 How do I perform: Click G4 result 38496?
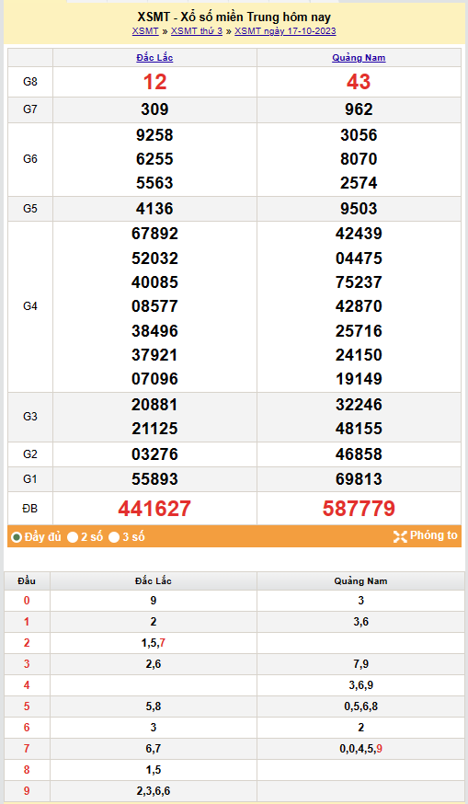(x=154, y=331)
